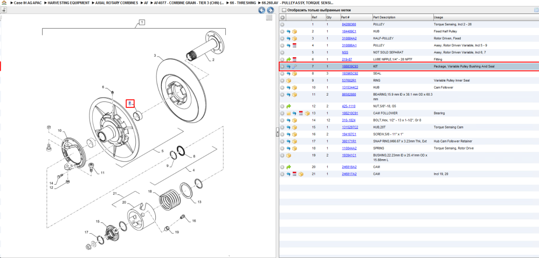
Task: Open part number 88582888 link
Action: pyautogui.click(x=349, y=94)
